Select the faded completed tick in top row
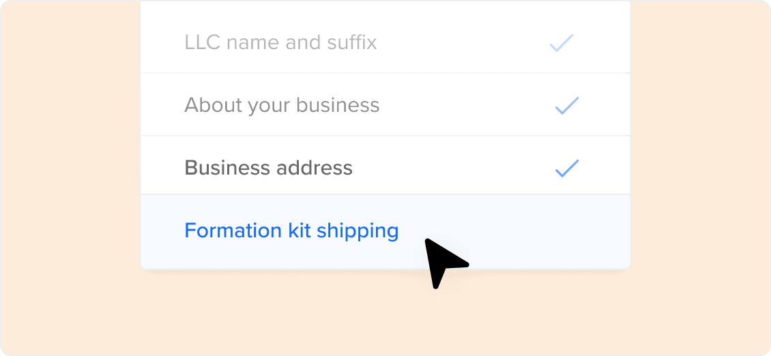Screen dimensions: 771x356 coord(562,44)
